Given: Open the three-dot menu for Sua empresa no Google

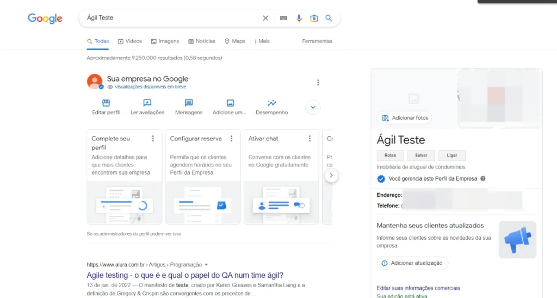Looking at the screenshot, I should (x=318, y=83).
